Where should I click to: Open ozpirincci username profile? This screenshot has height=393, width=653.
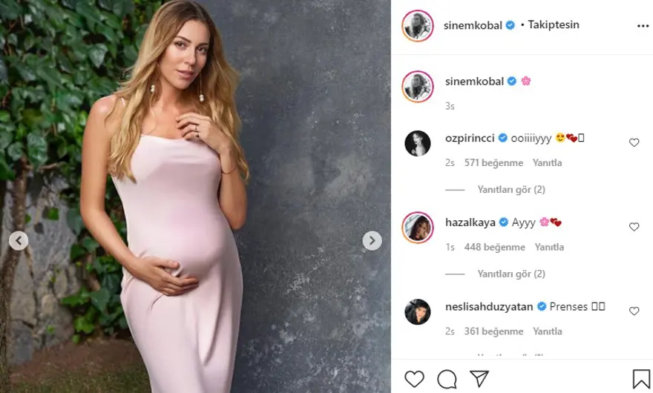coord(470,138)
